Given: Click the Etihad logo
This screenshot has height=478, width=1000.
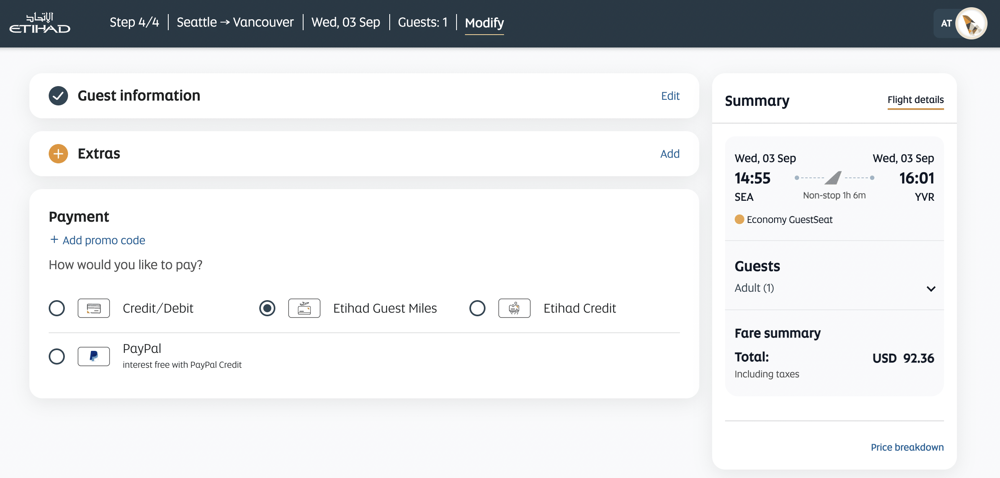Looking at the screenshot, I should click(40, 23).
